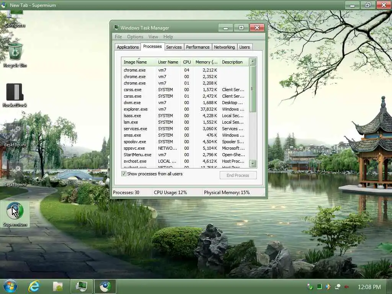The height and width of the screenshot is (294, 392).
Task: Open the Recycle Bin desktop icon
Action: point(15,55)
